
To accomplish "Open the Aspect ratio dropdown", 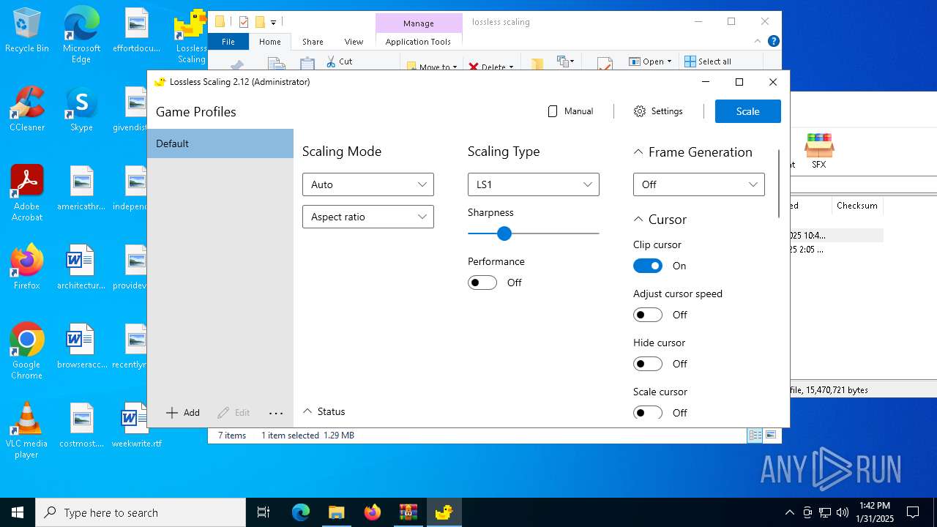I will [367, 217].
